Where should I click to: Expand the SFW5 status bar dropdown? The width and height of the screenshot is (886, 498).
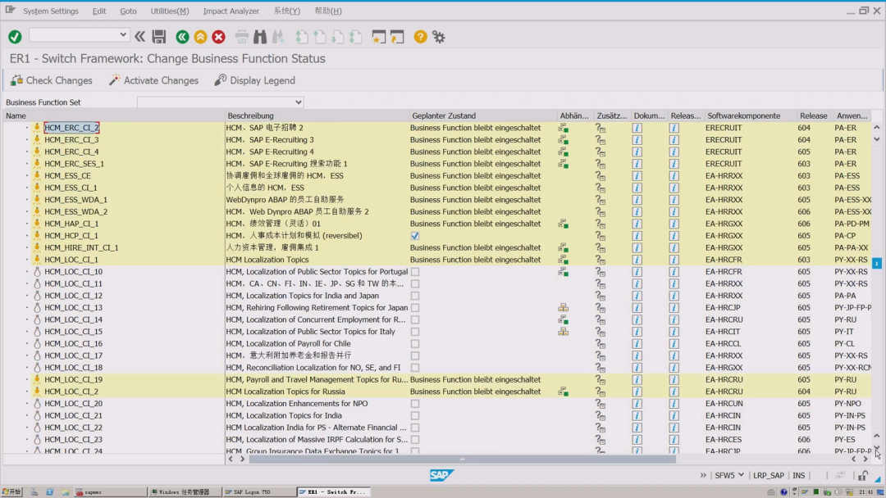pos(741,475)
